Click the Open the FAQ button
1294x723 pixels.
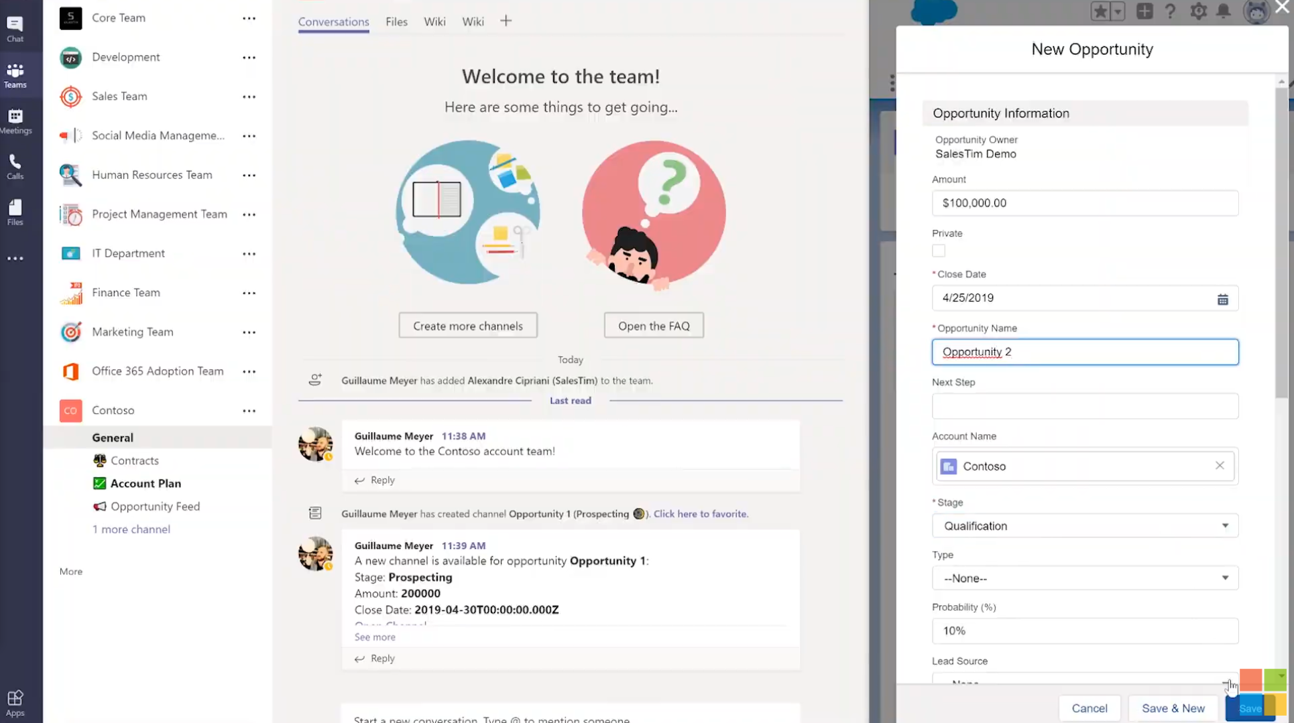point(654,326)
